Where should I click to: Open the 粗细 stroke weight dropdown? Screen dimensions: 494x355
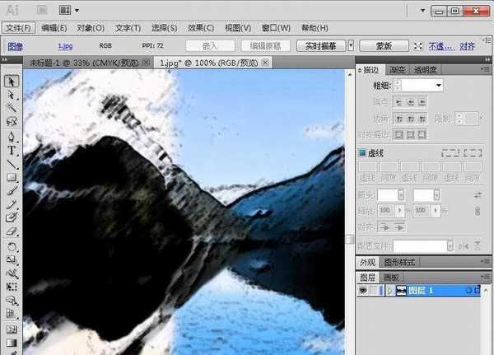[439, 85]
